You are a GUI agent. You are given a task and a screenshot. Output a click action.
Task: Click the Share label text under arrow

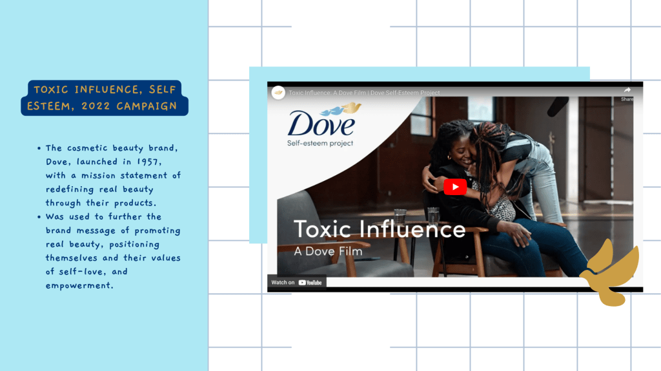tap(627, 99)
